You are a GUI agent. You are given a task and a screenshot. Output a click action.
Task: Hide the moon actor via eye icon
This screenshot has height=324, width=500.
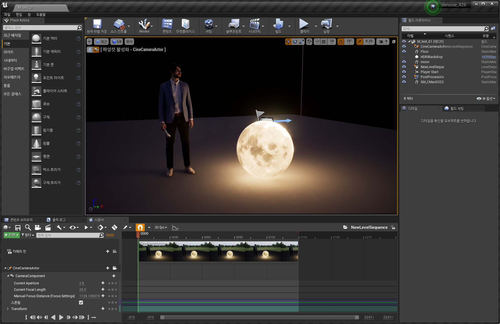click(x=404, y=62)
